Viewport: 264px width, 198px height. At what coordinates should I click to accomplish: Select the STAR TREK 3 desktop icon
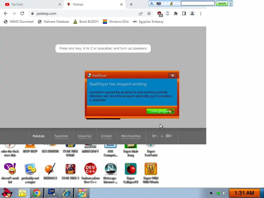point(70,171)
